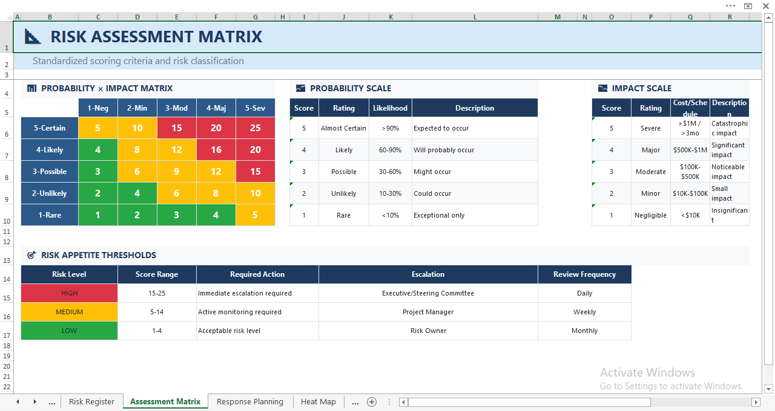Select the matrix cell with score 9
Screen dimensions: 775x411
(177, 172)
